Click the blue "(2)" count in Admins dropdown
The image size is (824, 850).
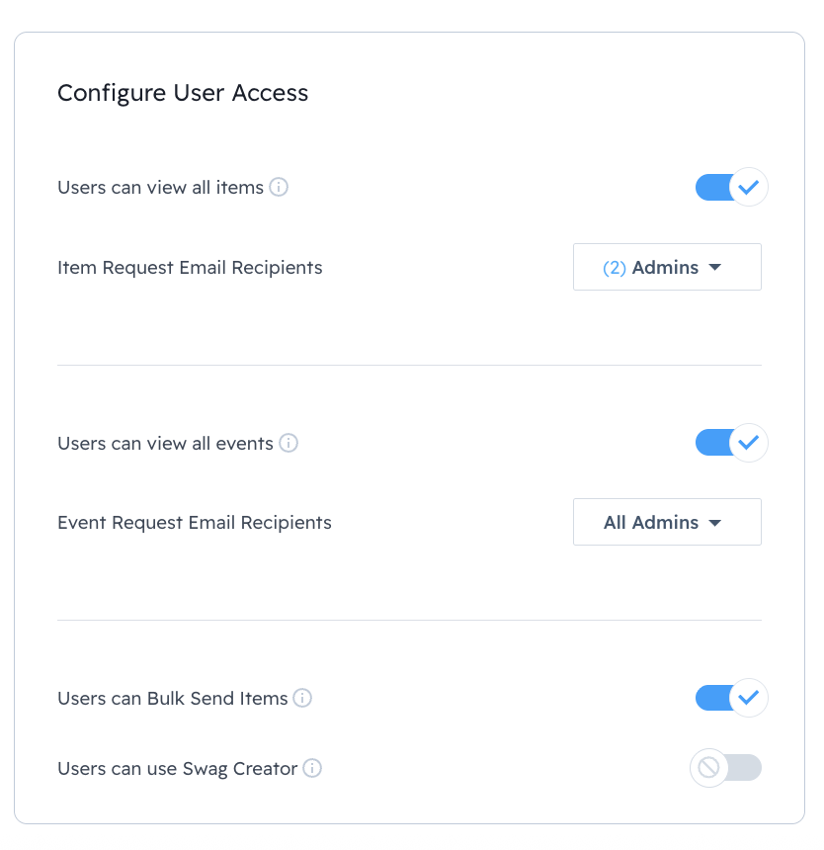click(615, 267)
